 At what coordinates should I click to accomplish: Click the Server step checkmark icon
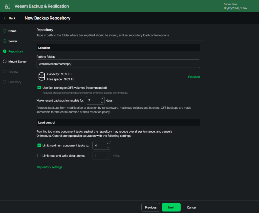pyautogui.click(x=5, y=41)
